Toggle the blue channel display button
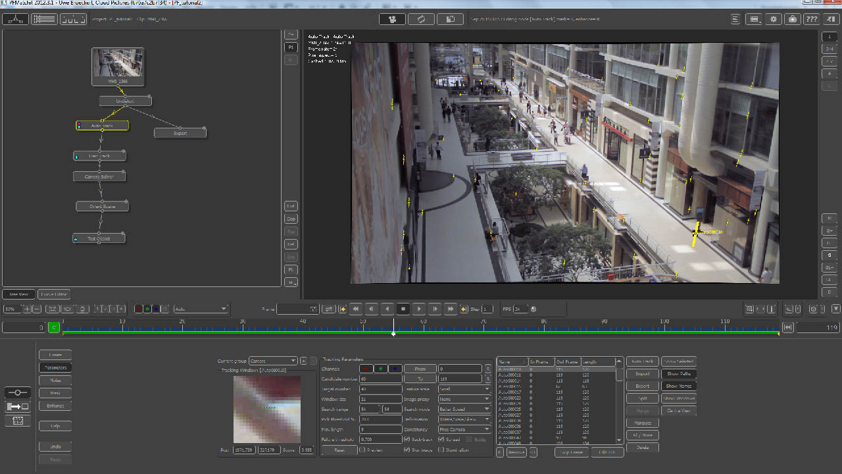Image resolution: width=842 pixels, height=474 pixels. (x=156, y=309)
